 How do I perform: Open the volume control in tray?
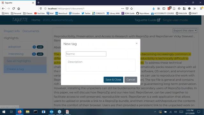click(176, 112)
